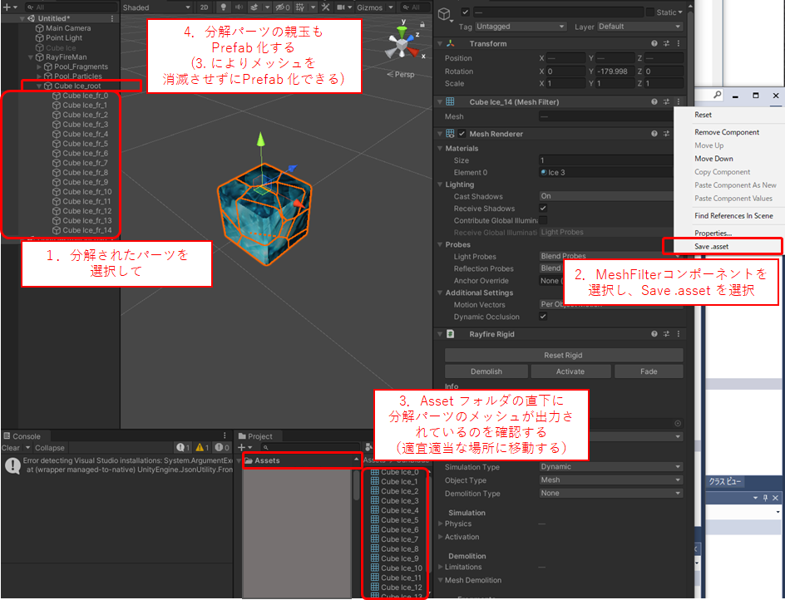Screen dimensions: 785x600
Task: Toggle the scene effects layers icon
Action: 254,7
